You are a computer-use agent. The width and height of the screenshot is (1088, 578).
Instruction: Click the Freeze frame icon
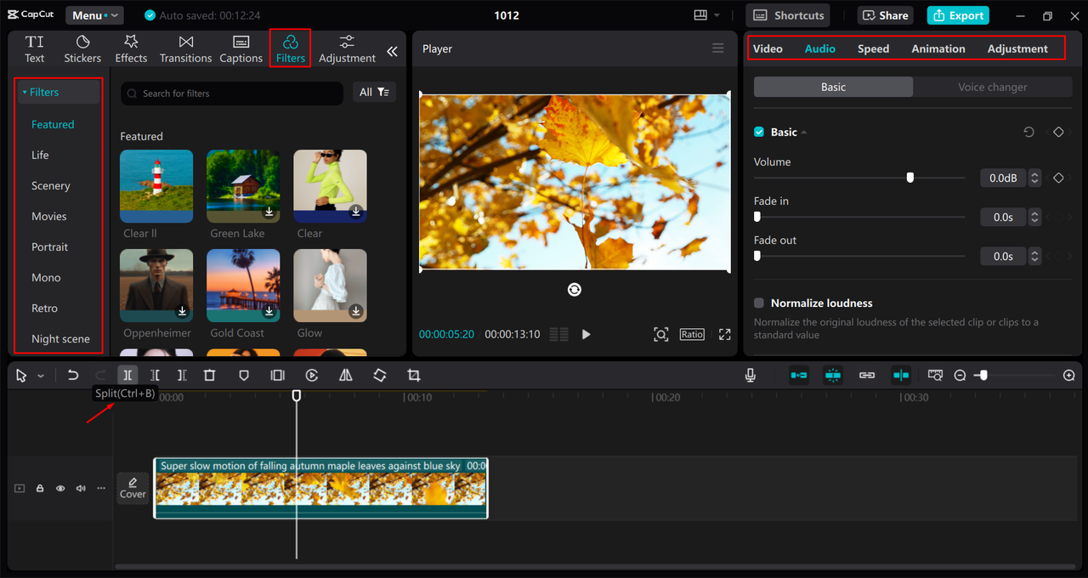click(x=277, y=375)
